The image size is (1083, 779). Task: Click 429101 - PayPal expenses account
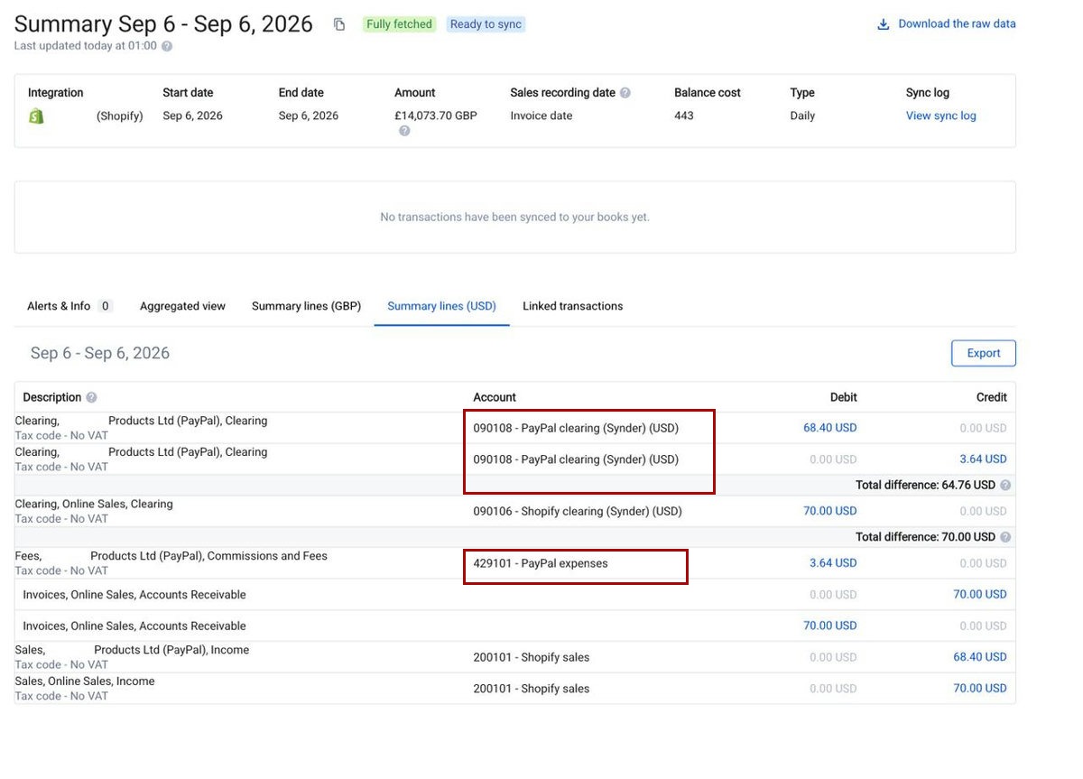coord(541,563)
